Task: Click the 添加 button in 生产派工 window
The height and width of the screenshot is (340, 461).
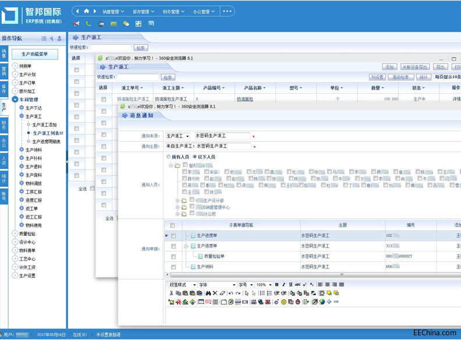Action: coord(389,67)
